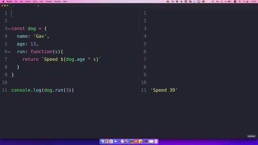Close the current editor tab
258x145 pixels.
[x=34, y=6]
